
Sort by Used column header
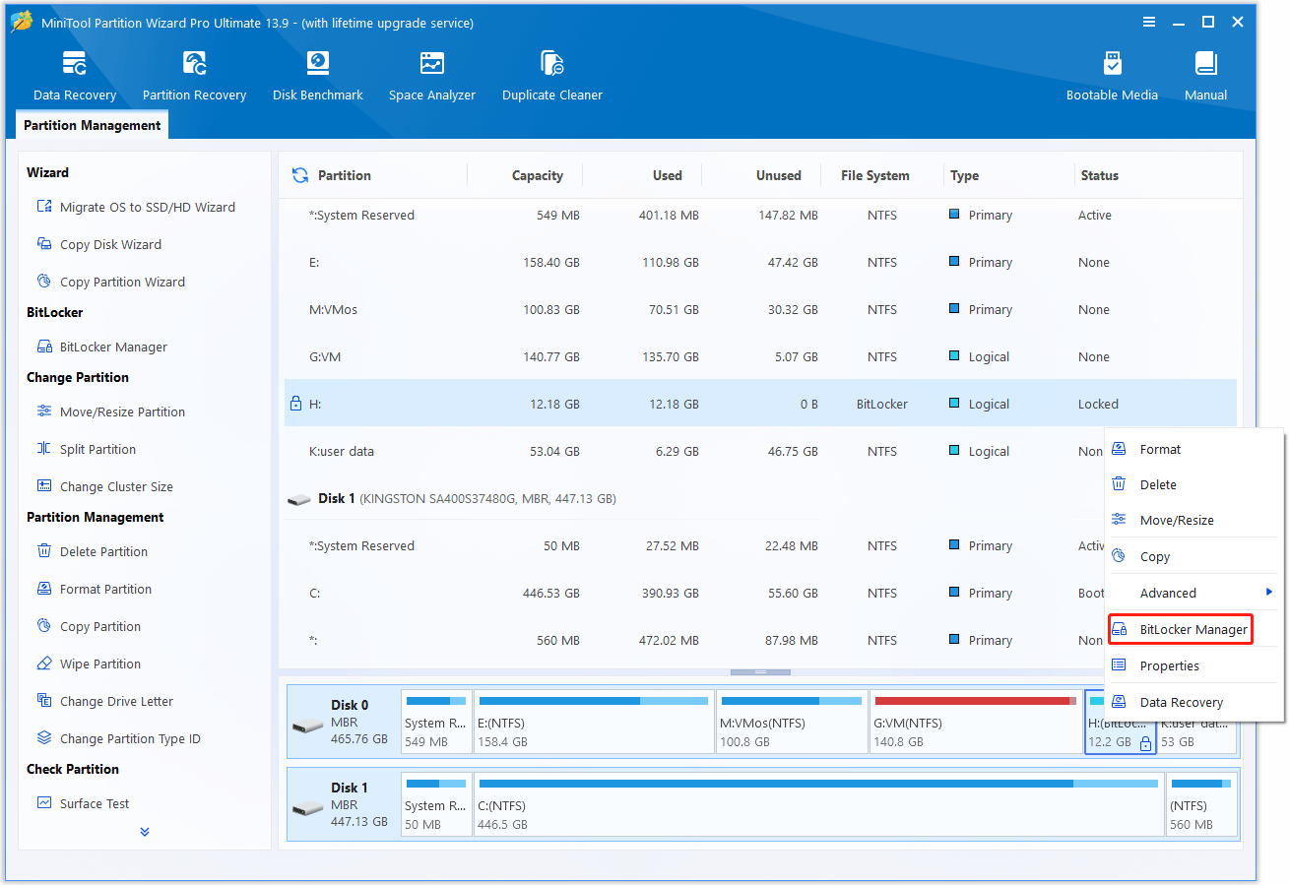(x=667, y=175)
